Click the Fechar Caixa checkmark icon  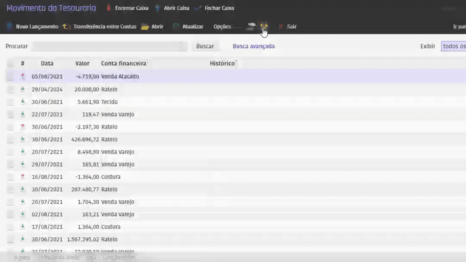(198, 8)
